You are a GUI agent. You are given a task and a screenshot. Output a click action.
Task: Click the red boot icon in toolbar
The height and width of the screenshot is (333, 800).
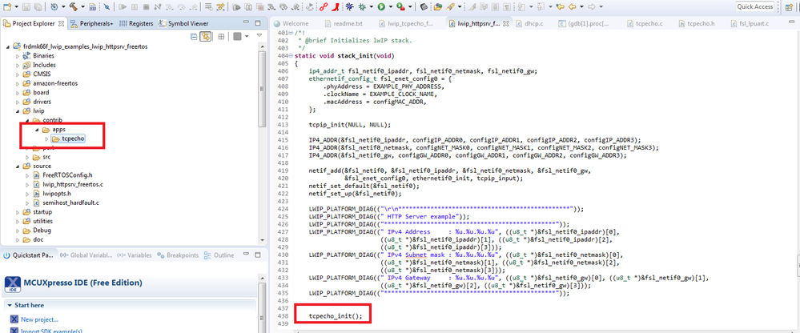pos(336,6)
